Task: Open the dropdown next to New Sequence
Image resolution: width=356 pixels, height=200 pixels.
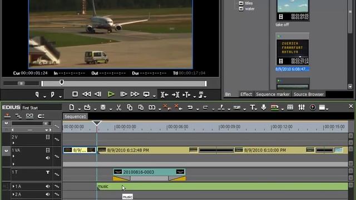Action: (79, 109)
